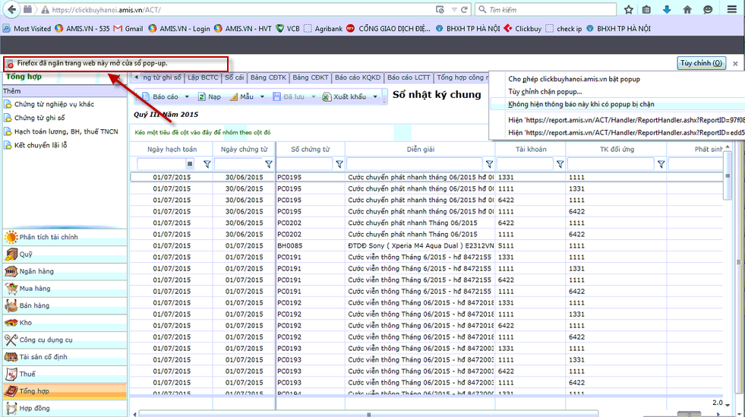745x417 pixels.
Task: Open the Quỹ module icon
Action: tap(11, 254)
